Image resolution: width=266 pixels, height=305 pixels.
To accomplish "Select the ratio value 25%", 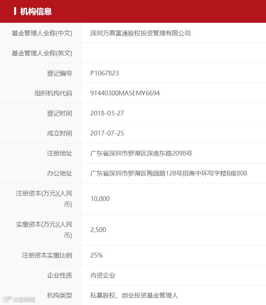I will click(x=97, y=255).
